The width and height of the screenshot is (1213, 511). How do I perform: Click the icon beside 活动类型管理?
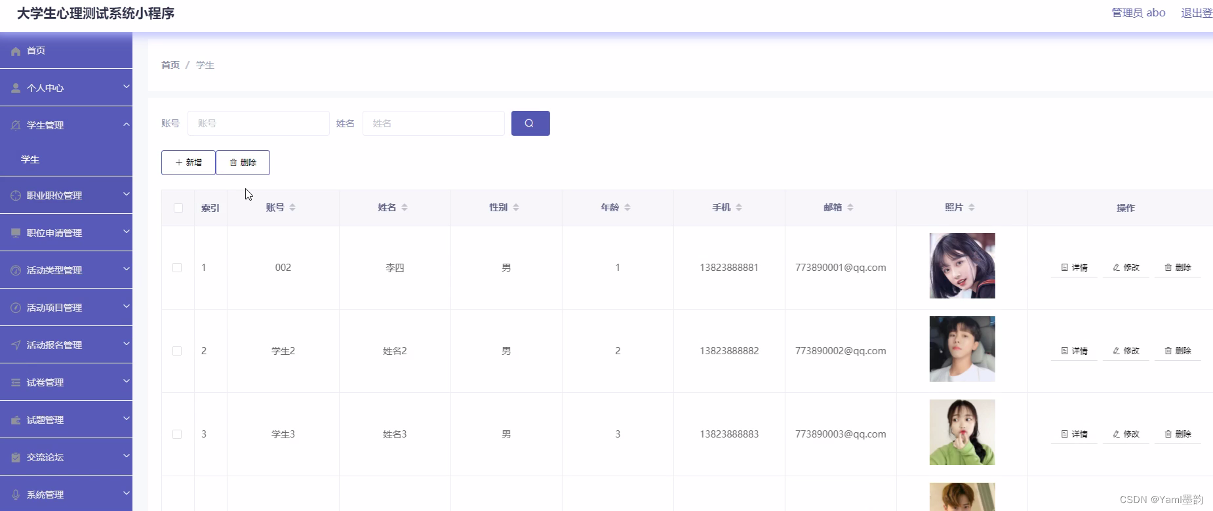(x=16, y=270)
